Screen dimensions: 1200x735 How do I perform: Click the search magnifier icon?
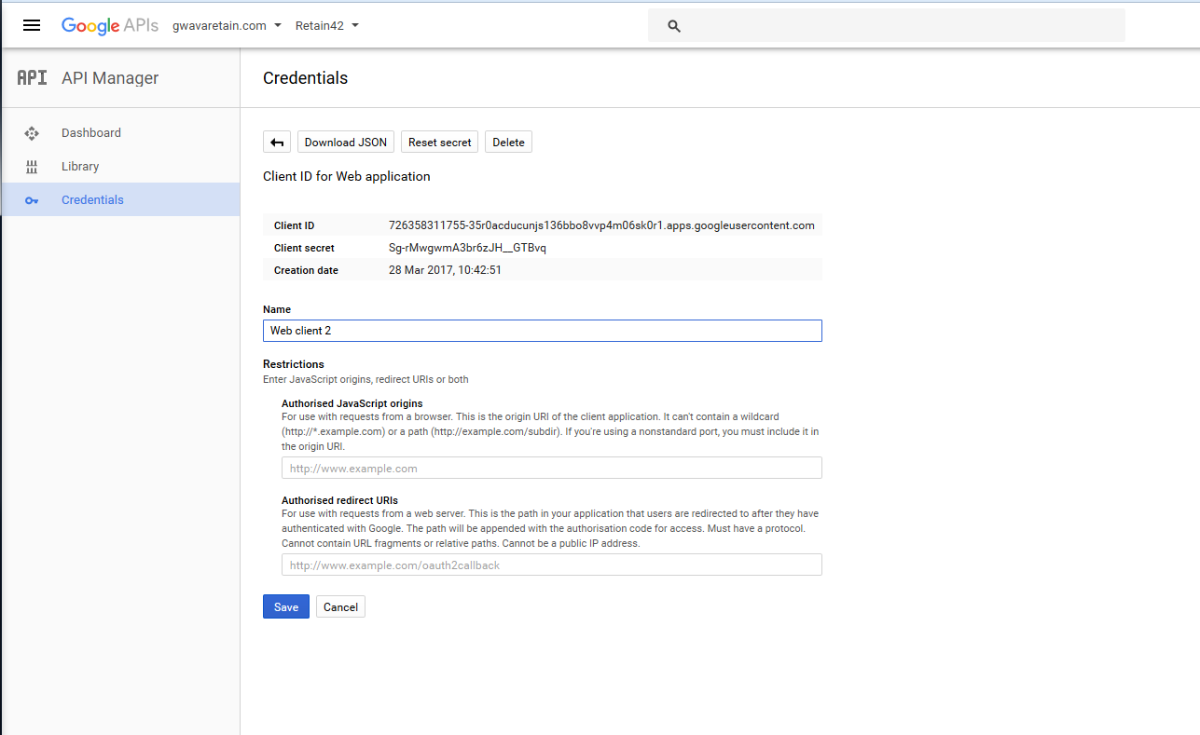(674, 26)
